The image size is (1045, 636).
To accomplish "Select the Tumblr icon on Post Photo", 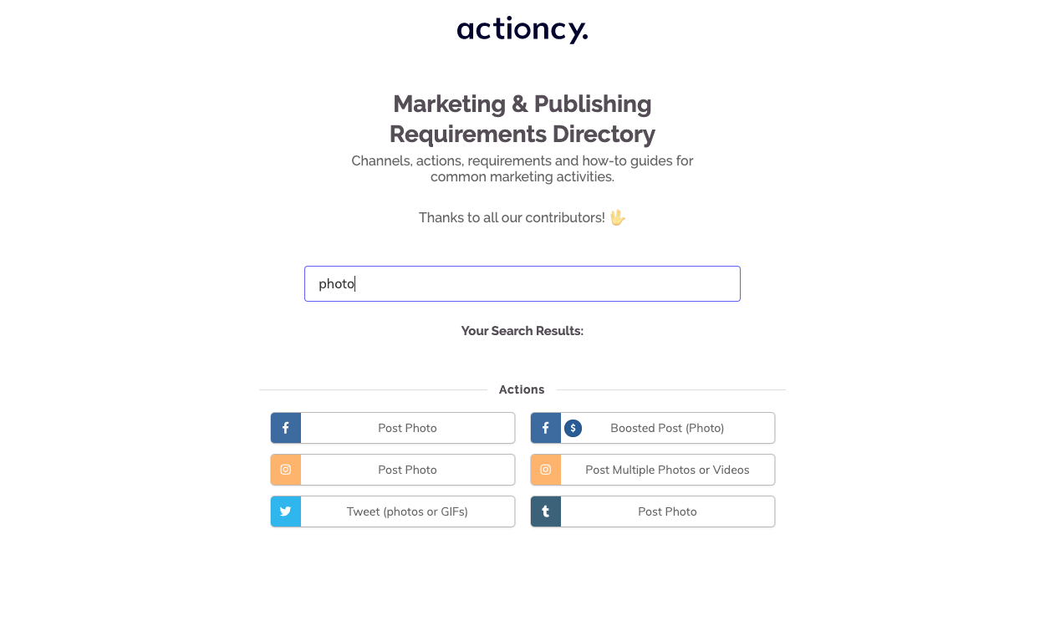I will (x=545, y=511).
